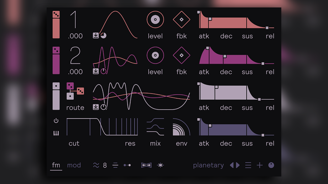The height and width of the screenshot is (184, 328).
Task: Click operator 1 level label
Action: point(155,36)
